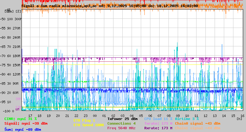The image size is (246, 132).
Task: Click the 17 hour mark on time axis
Action: [30, 115]
